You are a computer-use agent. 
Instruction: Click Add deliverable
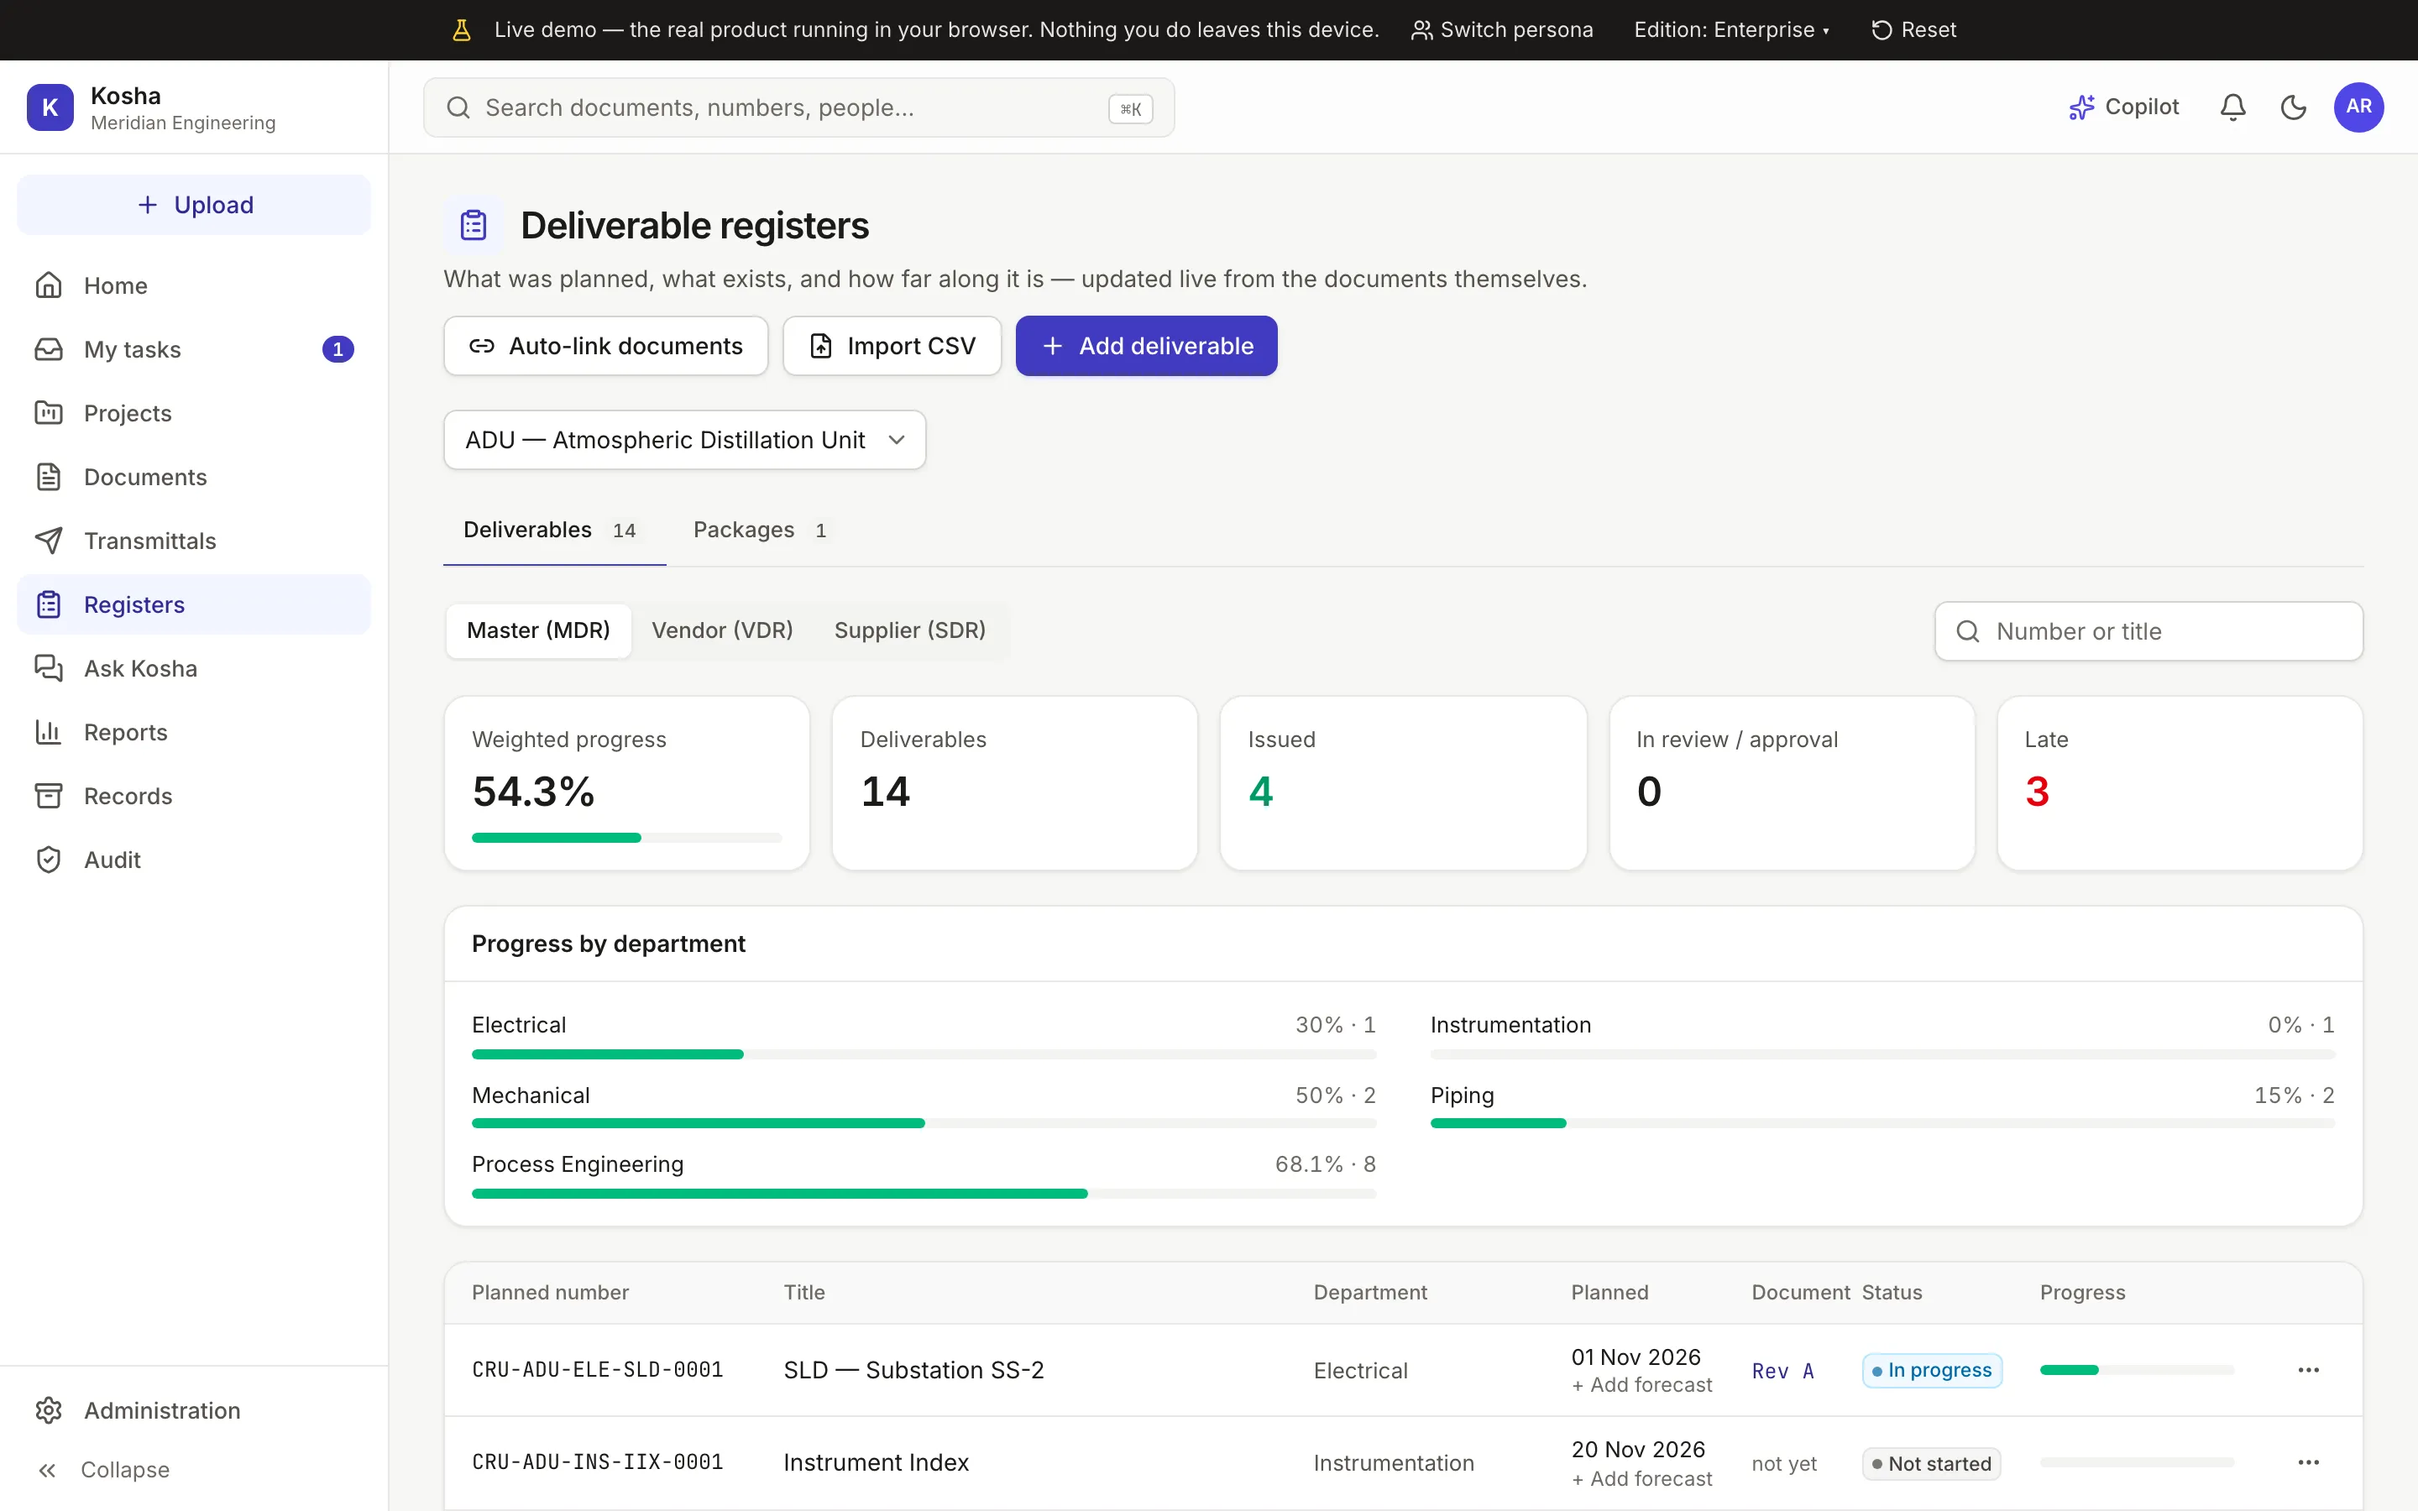(1146, 346)
